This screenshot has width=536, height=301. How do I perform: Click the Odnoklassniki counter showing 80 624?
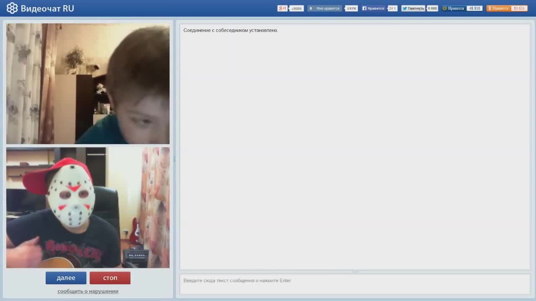[519, 8]
